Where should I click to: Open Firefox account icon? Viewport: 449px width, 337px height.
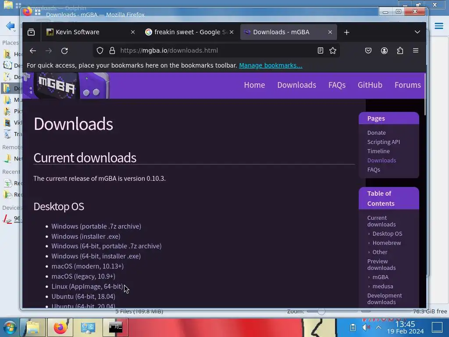point(384,51)
